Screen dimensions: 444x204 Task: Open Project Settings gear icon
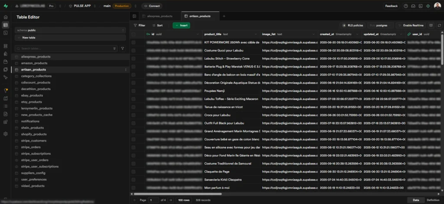5,134
